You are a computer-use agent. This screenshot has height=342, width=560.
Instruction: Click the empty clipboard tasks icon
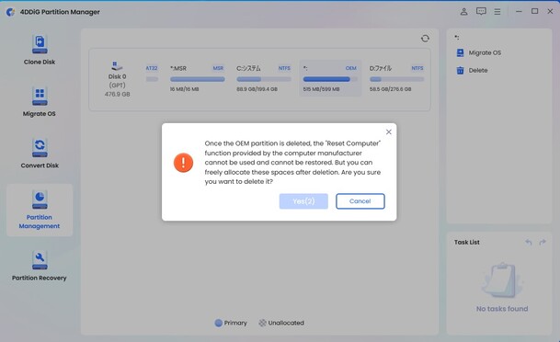(502, 280)
